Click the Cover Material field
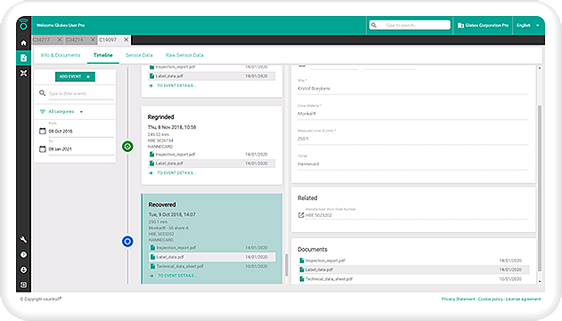The image size is (562, 321). [x=413, y=114]
